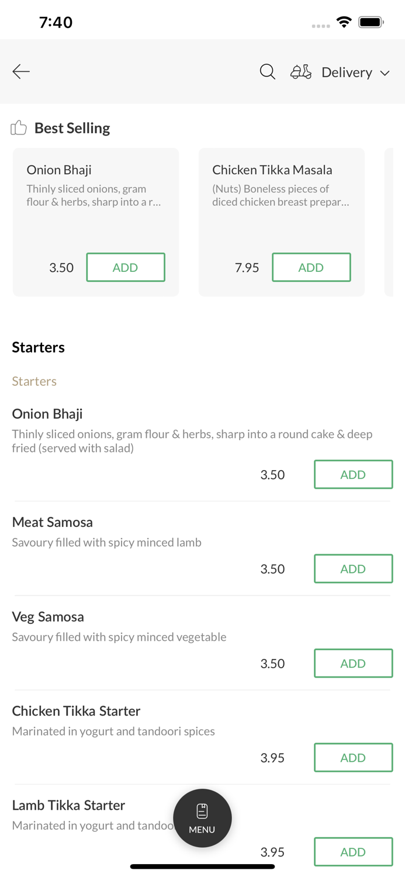Add Chicken Tikka Masala to order
The image size is (405, 877).
tap(311, 267)
